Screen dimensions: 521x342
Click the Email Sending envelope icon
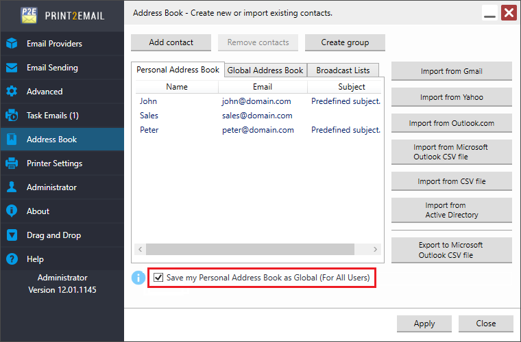click(x=12, y=68)
